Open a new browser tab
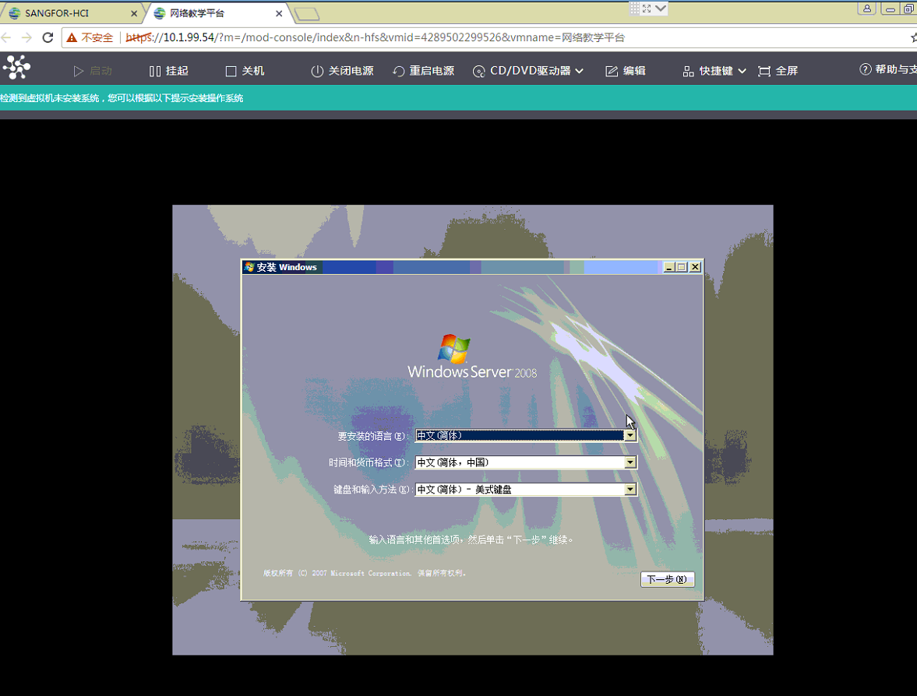Image resolution: width=917 pixels, height=696 pixels. pos(306,13)
